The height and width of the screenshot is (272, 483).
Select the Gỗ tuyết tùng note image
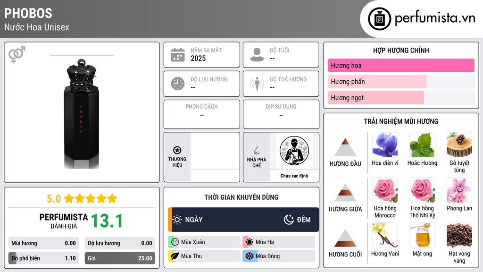[459, 145]
